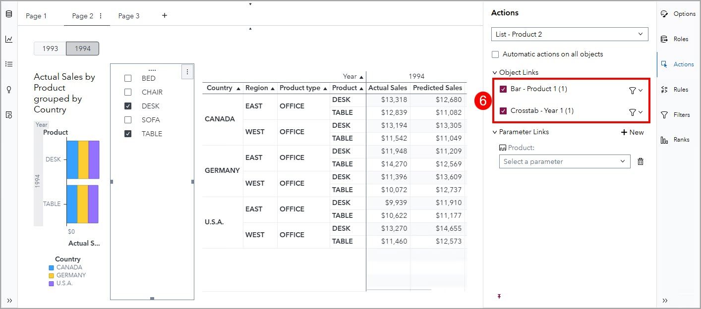This screenshot has height=309, width=701.
Task: Click the 1994 year header in crosstab
Action: click(x=416, y=76)
